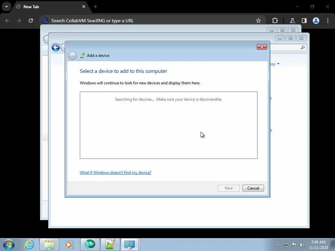Click the browser forward arrow
The image size is (335, 251).
[x=19, y=21]
